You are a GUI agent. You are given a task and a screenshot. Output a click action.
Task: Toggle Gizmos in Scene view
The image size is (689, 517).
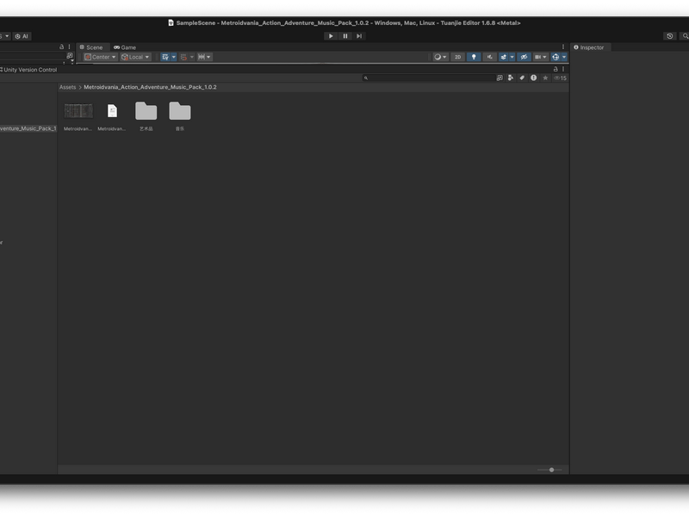[x=556, y=57]
